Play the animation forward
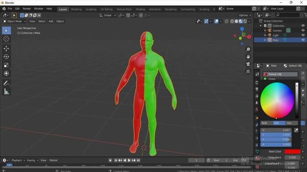307x172 pixels. coord(129,161)
